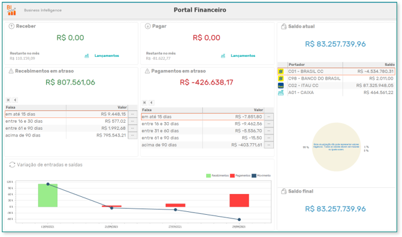402x237 pixels.
Task: Click the R$ 87.325.948,05 balance value
Action: click(x=374, y=86)
